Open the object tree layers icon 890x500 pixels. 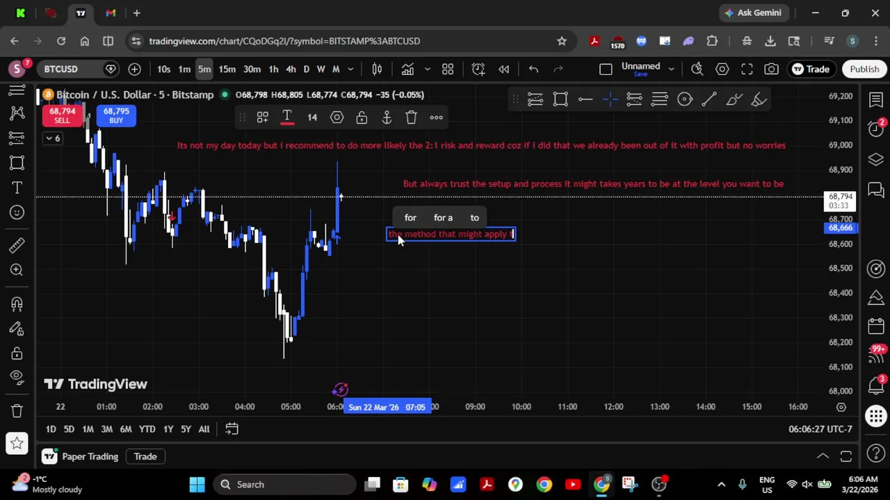pos(876,160)
